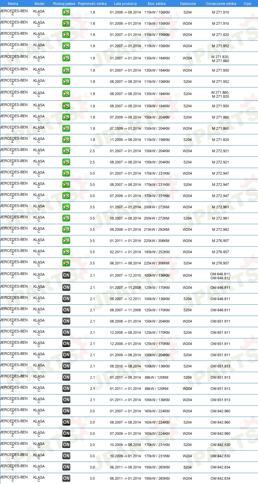Select 1.6 capacity cell in W204 row
The image size is (258, 484).
click(x=92, y=23)
